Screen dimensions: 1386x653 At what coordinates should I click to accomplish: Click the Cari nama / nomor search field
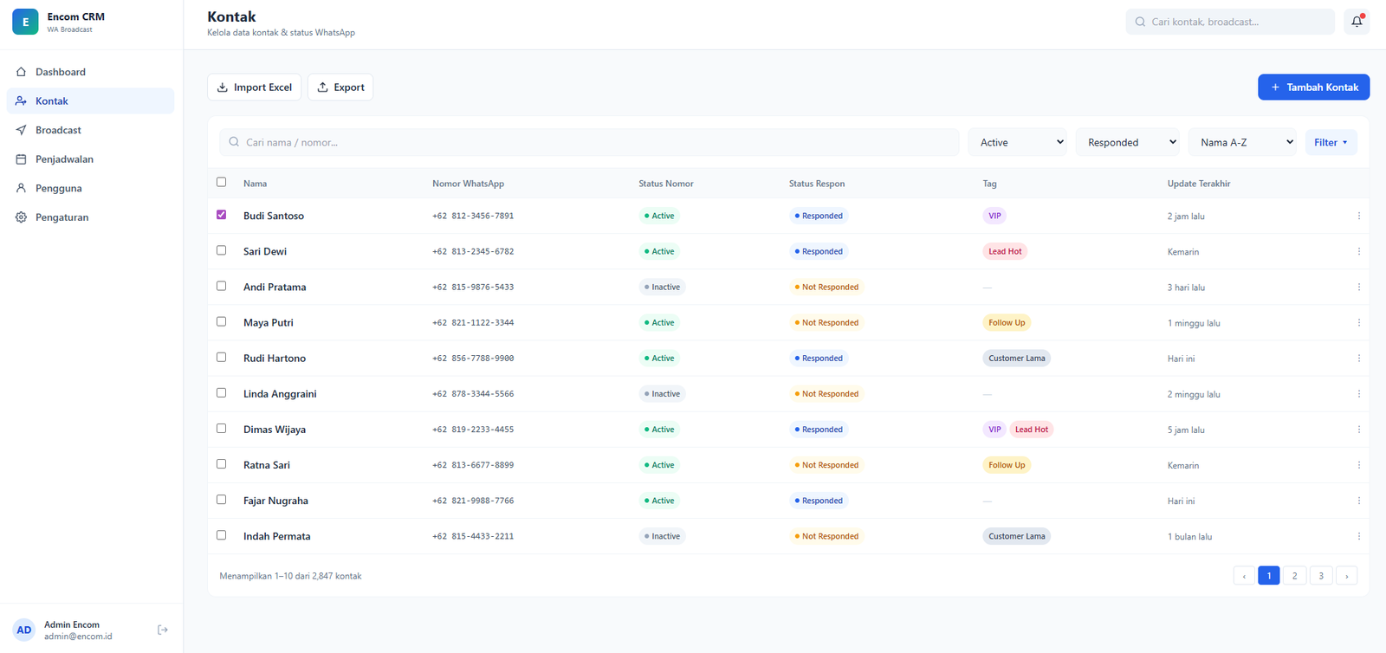589,142
